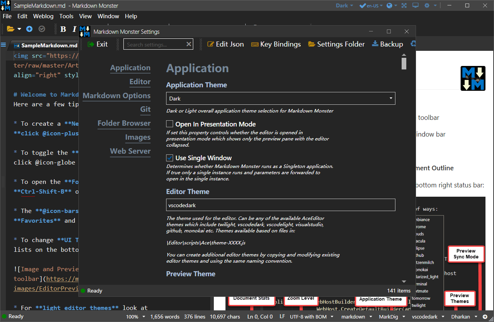Click the blue plus new document icon
Screen dimensions: 494x322
(x=29, y=29)
